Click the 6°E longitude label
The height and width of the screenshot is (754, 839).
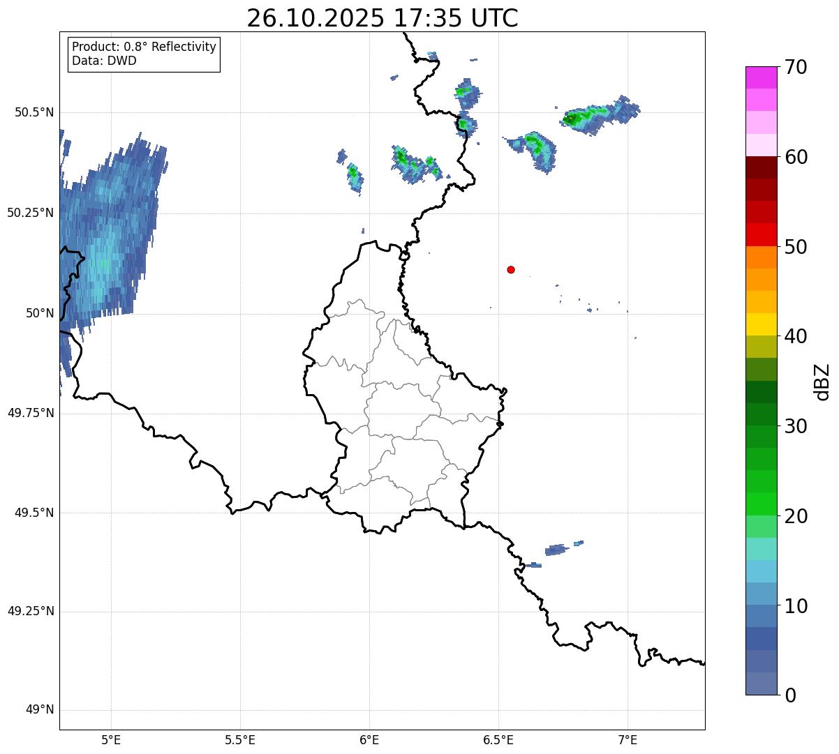[369, 740]
